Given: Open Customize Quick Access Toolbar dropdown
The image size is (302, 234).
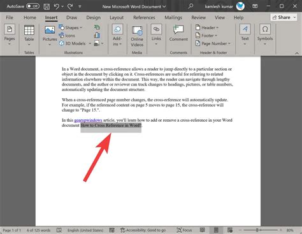Looking at the screenshot, I should point(80,6).
